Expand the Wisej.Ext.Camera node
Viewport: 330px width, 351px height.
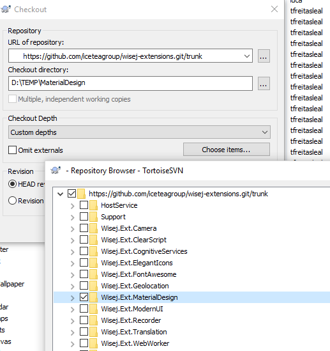point(72,229)
